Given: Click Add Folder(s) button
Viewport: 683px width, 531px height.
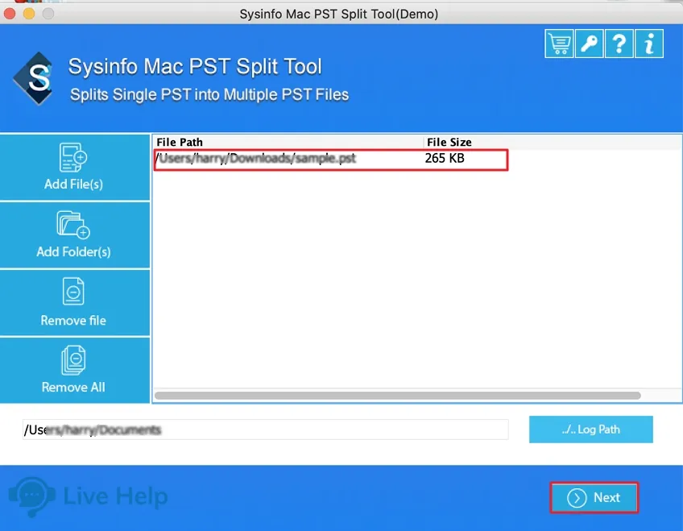Looking at the screenshot, I should 75,235.
